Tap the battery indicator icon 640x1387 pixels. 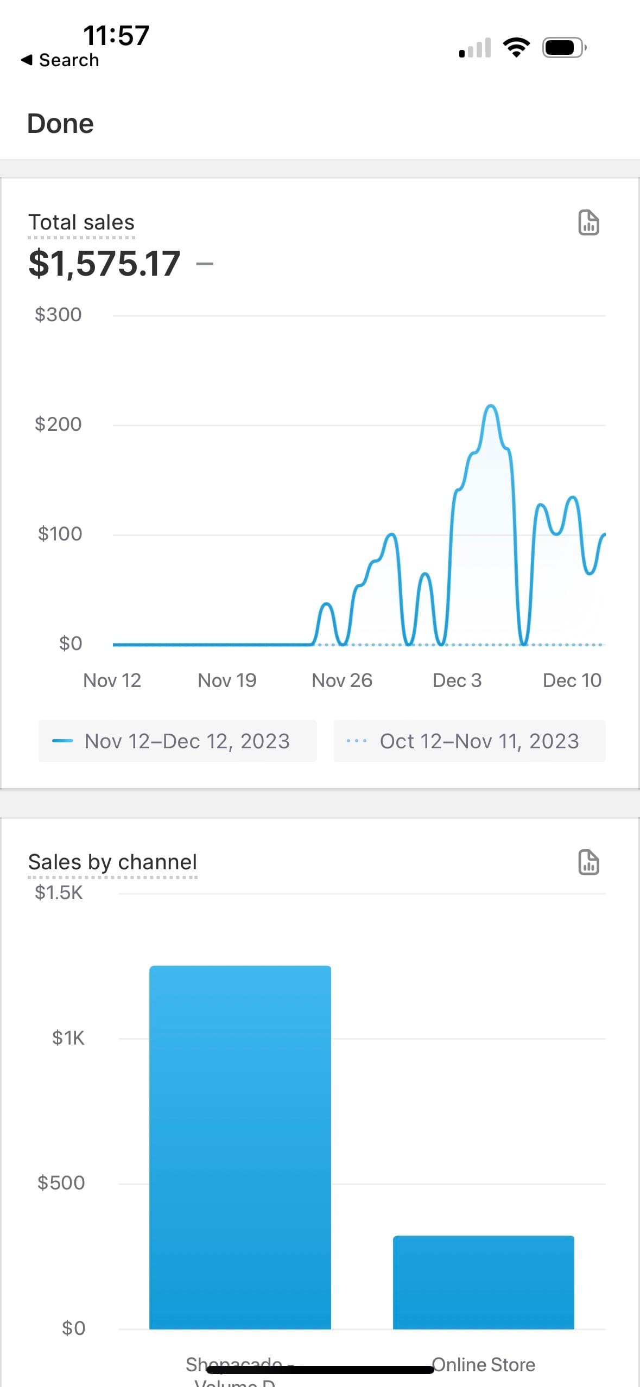click(x=565, y=48)
